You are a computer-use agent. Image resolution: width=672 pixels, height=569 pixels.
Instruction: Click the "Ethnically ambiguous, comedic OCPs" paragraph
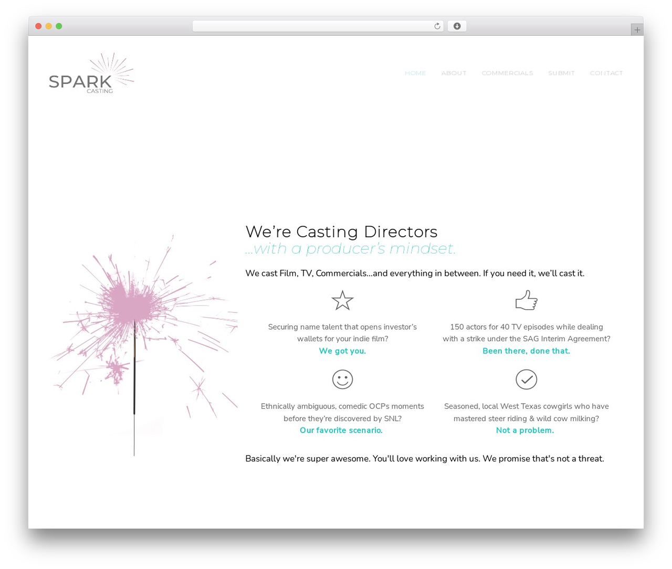click(x=342, y=412)
